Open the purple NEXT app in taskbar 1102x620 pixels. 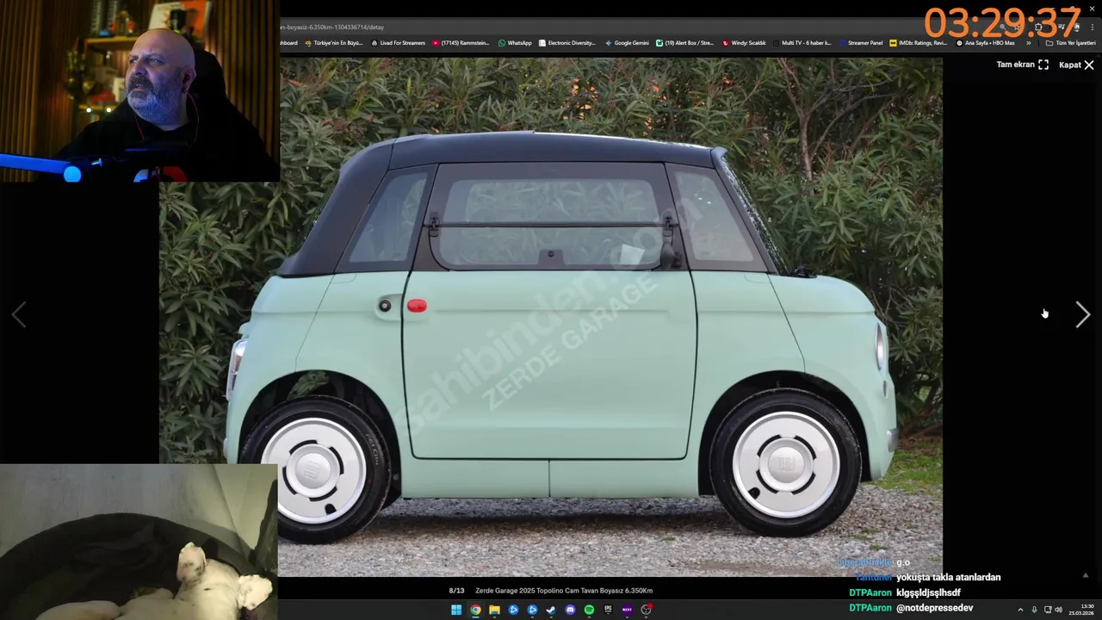click(x=627, y=610)
